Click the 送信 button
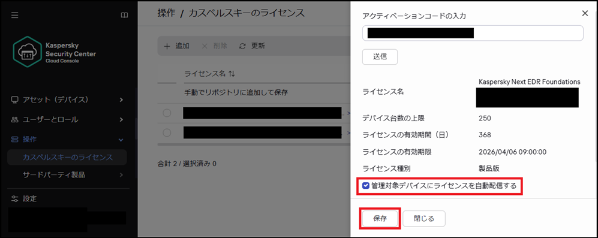 [x=380, y=57]
